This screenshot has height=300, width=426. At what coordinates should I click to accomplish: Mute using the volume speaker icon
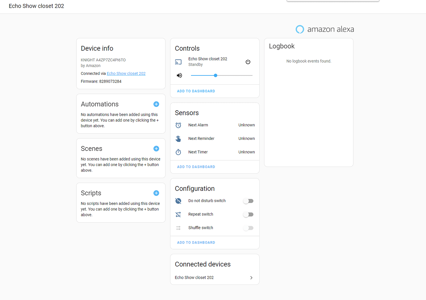pyautogui.click(x=179, y=75)
